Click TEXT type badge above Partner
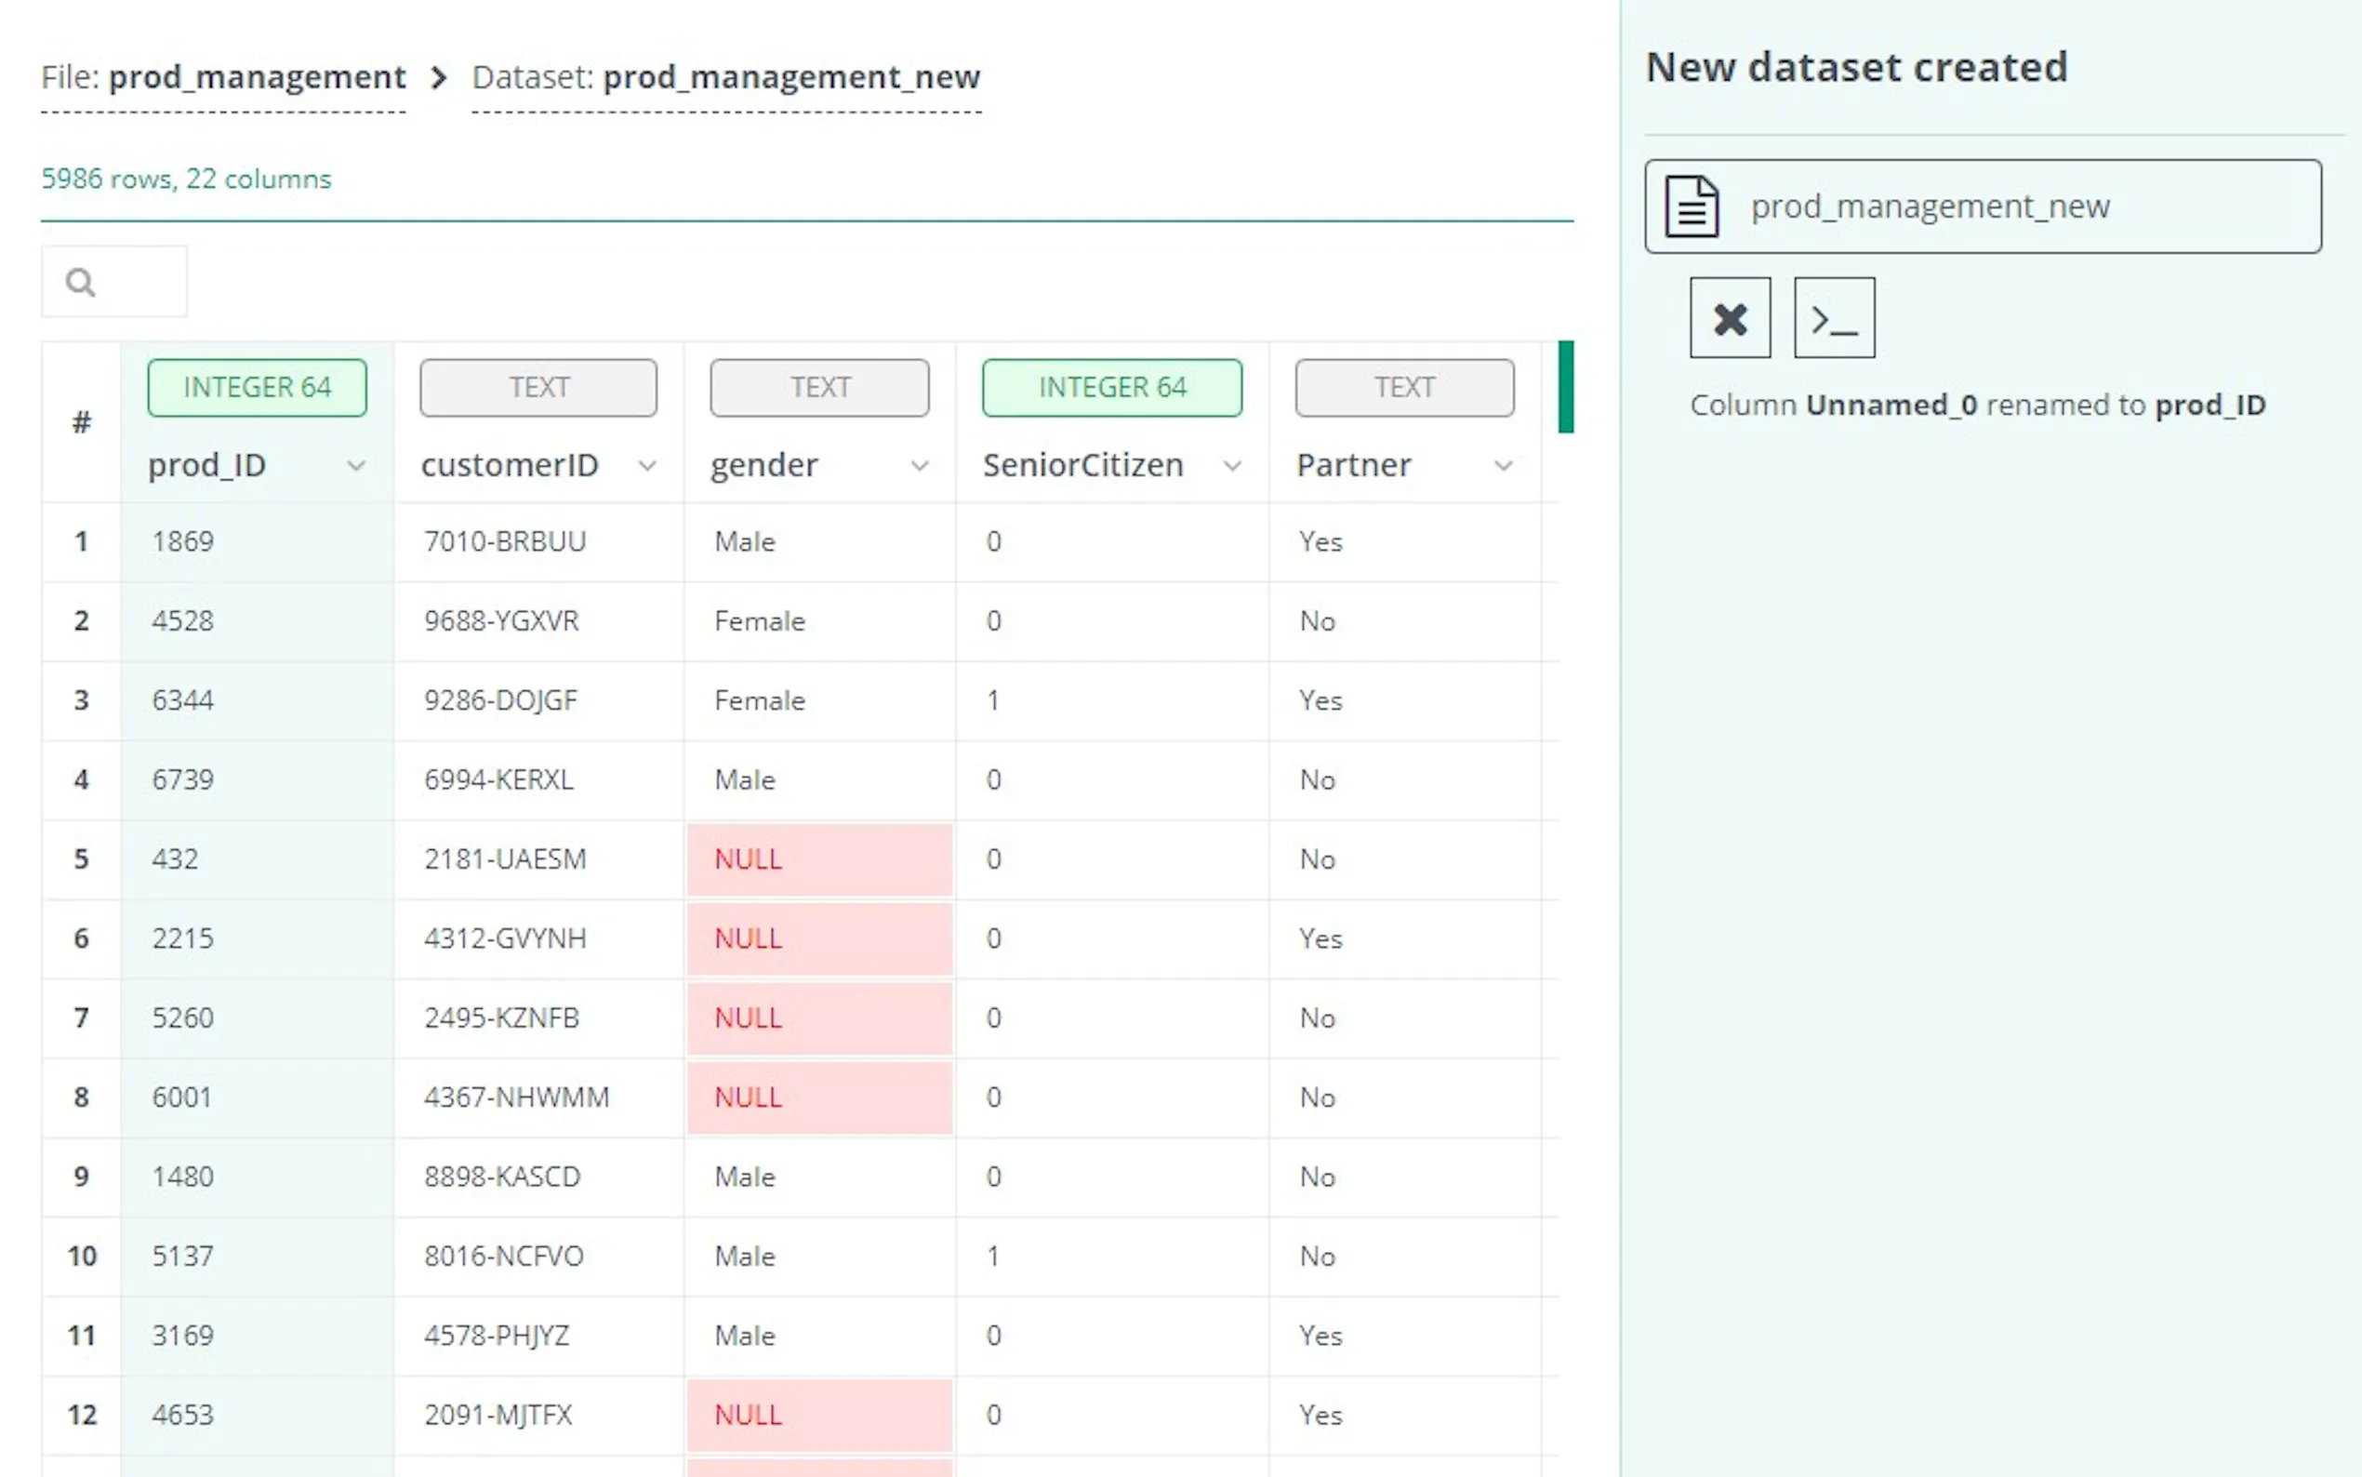Viewport: 2362px width, 1477px height. click(1404, 388)
